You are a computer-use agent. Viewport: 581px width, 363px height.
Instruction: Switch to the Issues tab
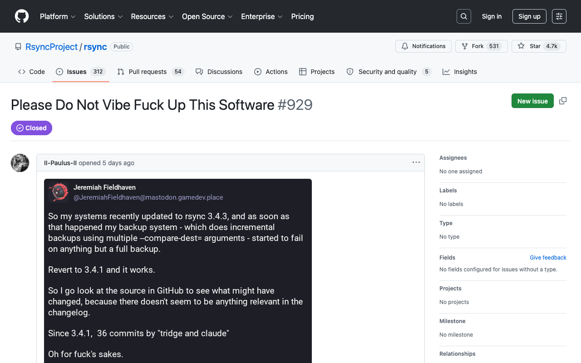[81, 72]
